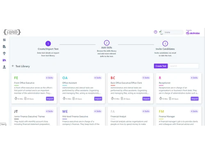Click the R card initial
This screenshot has height=154, width=205.
click(160, 78)
